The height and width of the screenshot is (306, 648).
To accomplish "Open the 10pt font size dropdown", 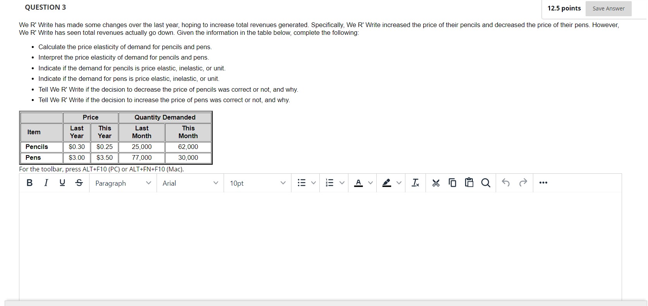I will [257, 183].
